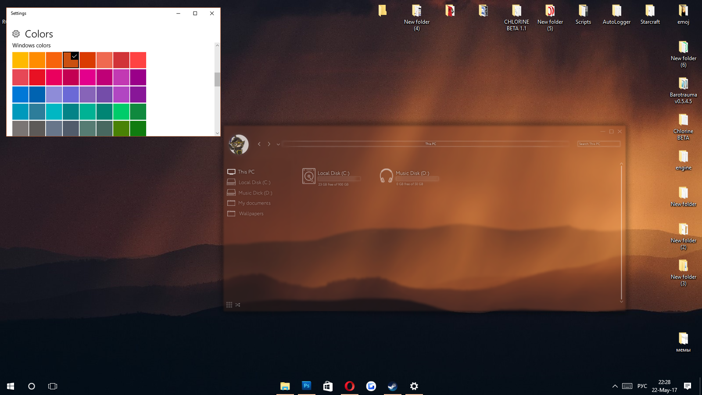Viewport: 702px width, 395px height.
Task: Select the Scripts desktop folder
Action: pyautogui.click(x=584, y=14)
